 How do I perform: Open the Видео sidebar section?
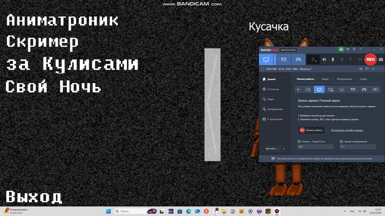coord(268,99)
